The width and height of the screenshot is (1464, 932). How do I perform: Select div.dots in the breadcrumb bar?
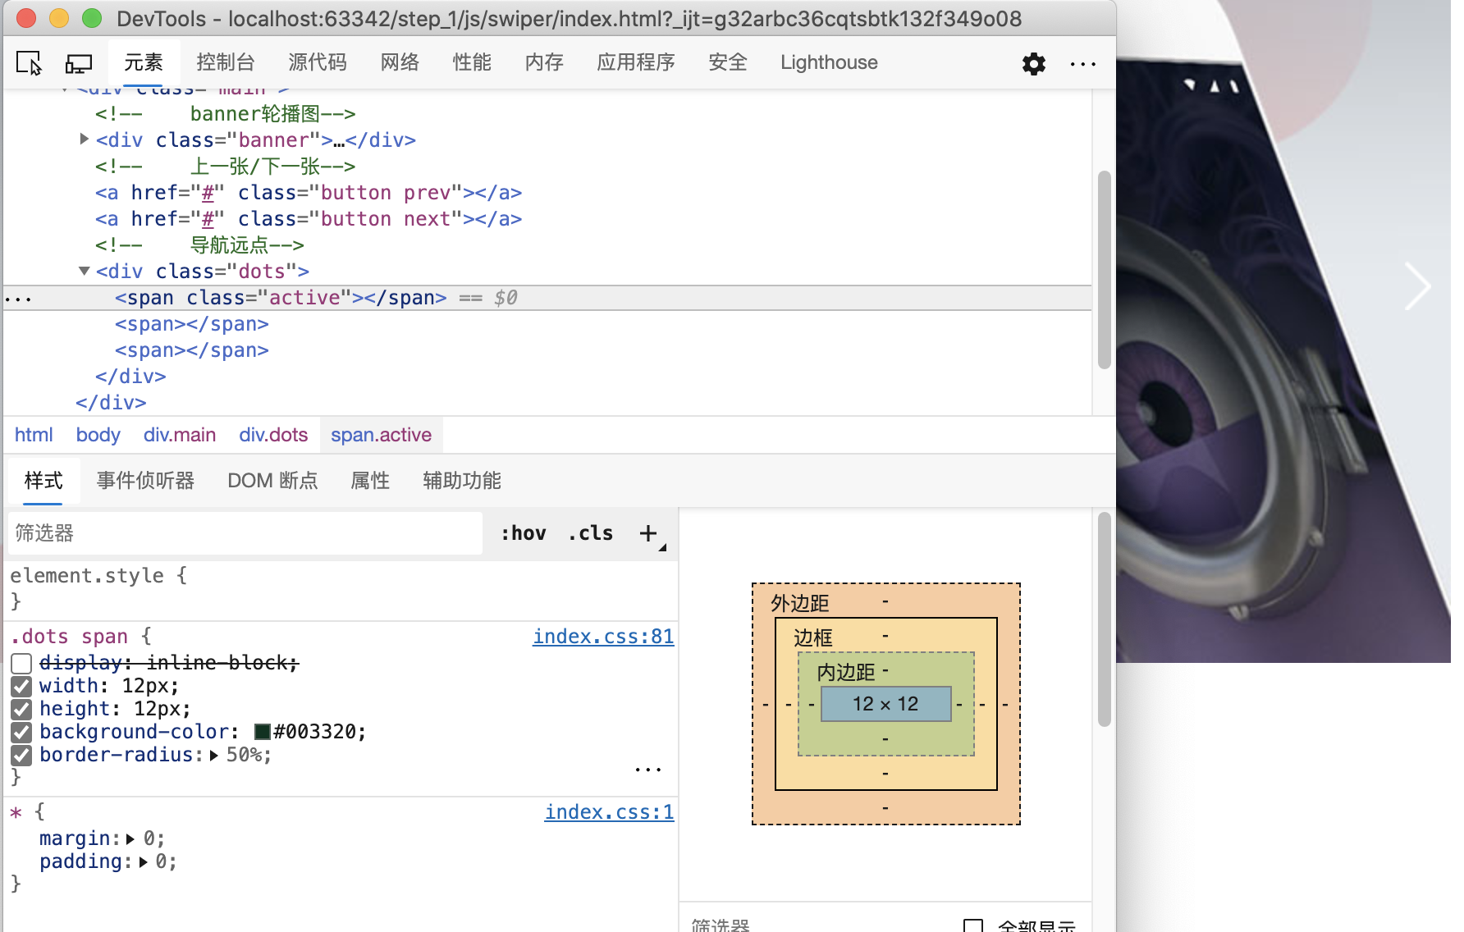(273, 435)
